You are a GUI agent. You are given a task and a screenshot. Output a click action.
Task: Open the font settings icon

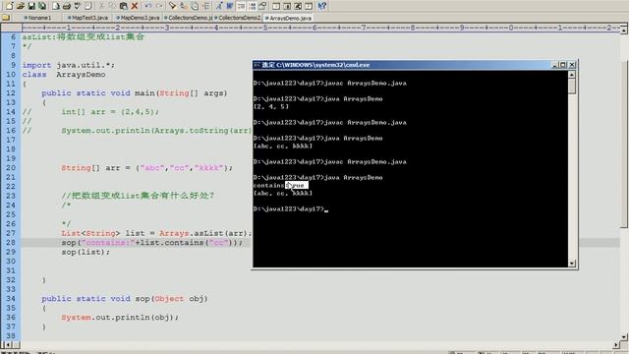click(218, 6)
